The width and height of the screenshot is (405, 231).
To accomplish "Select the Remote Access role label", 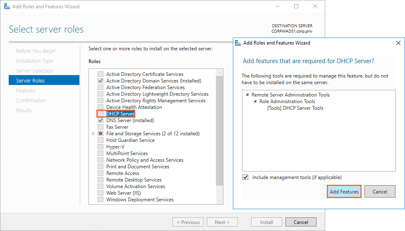I will pos(122,173).
